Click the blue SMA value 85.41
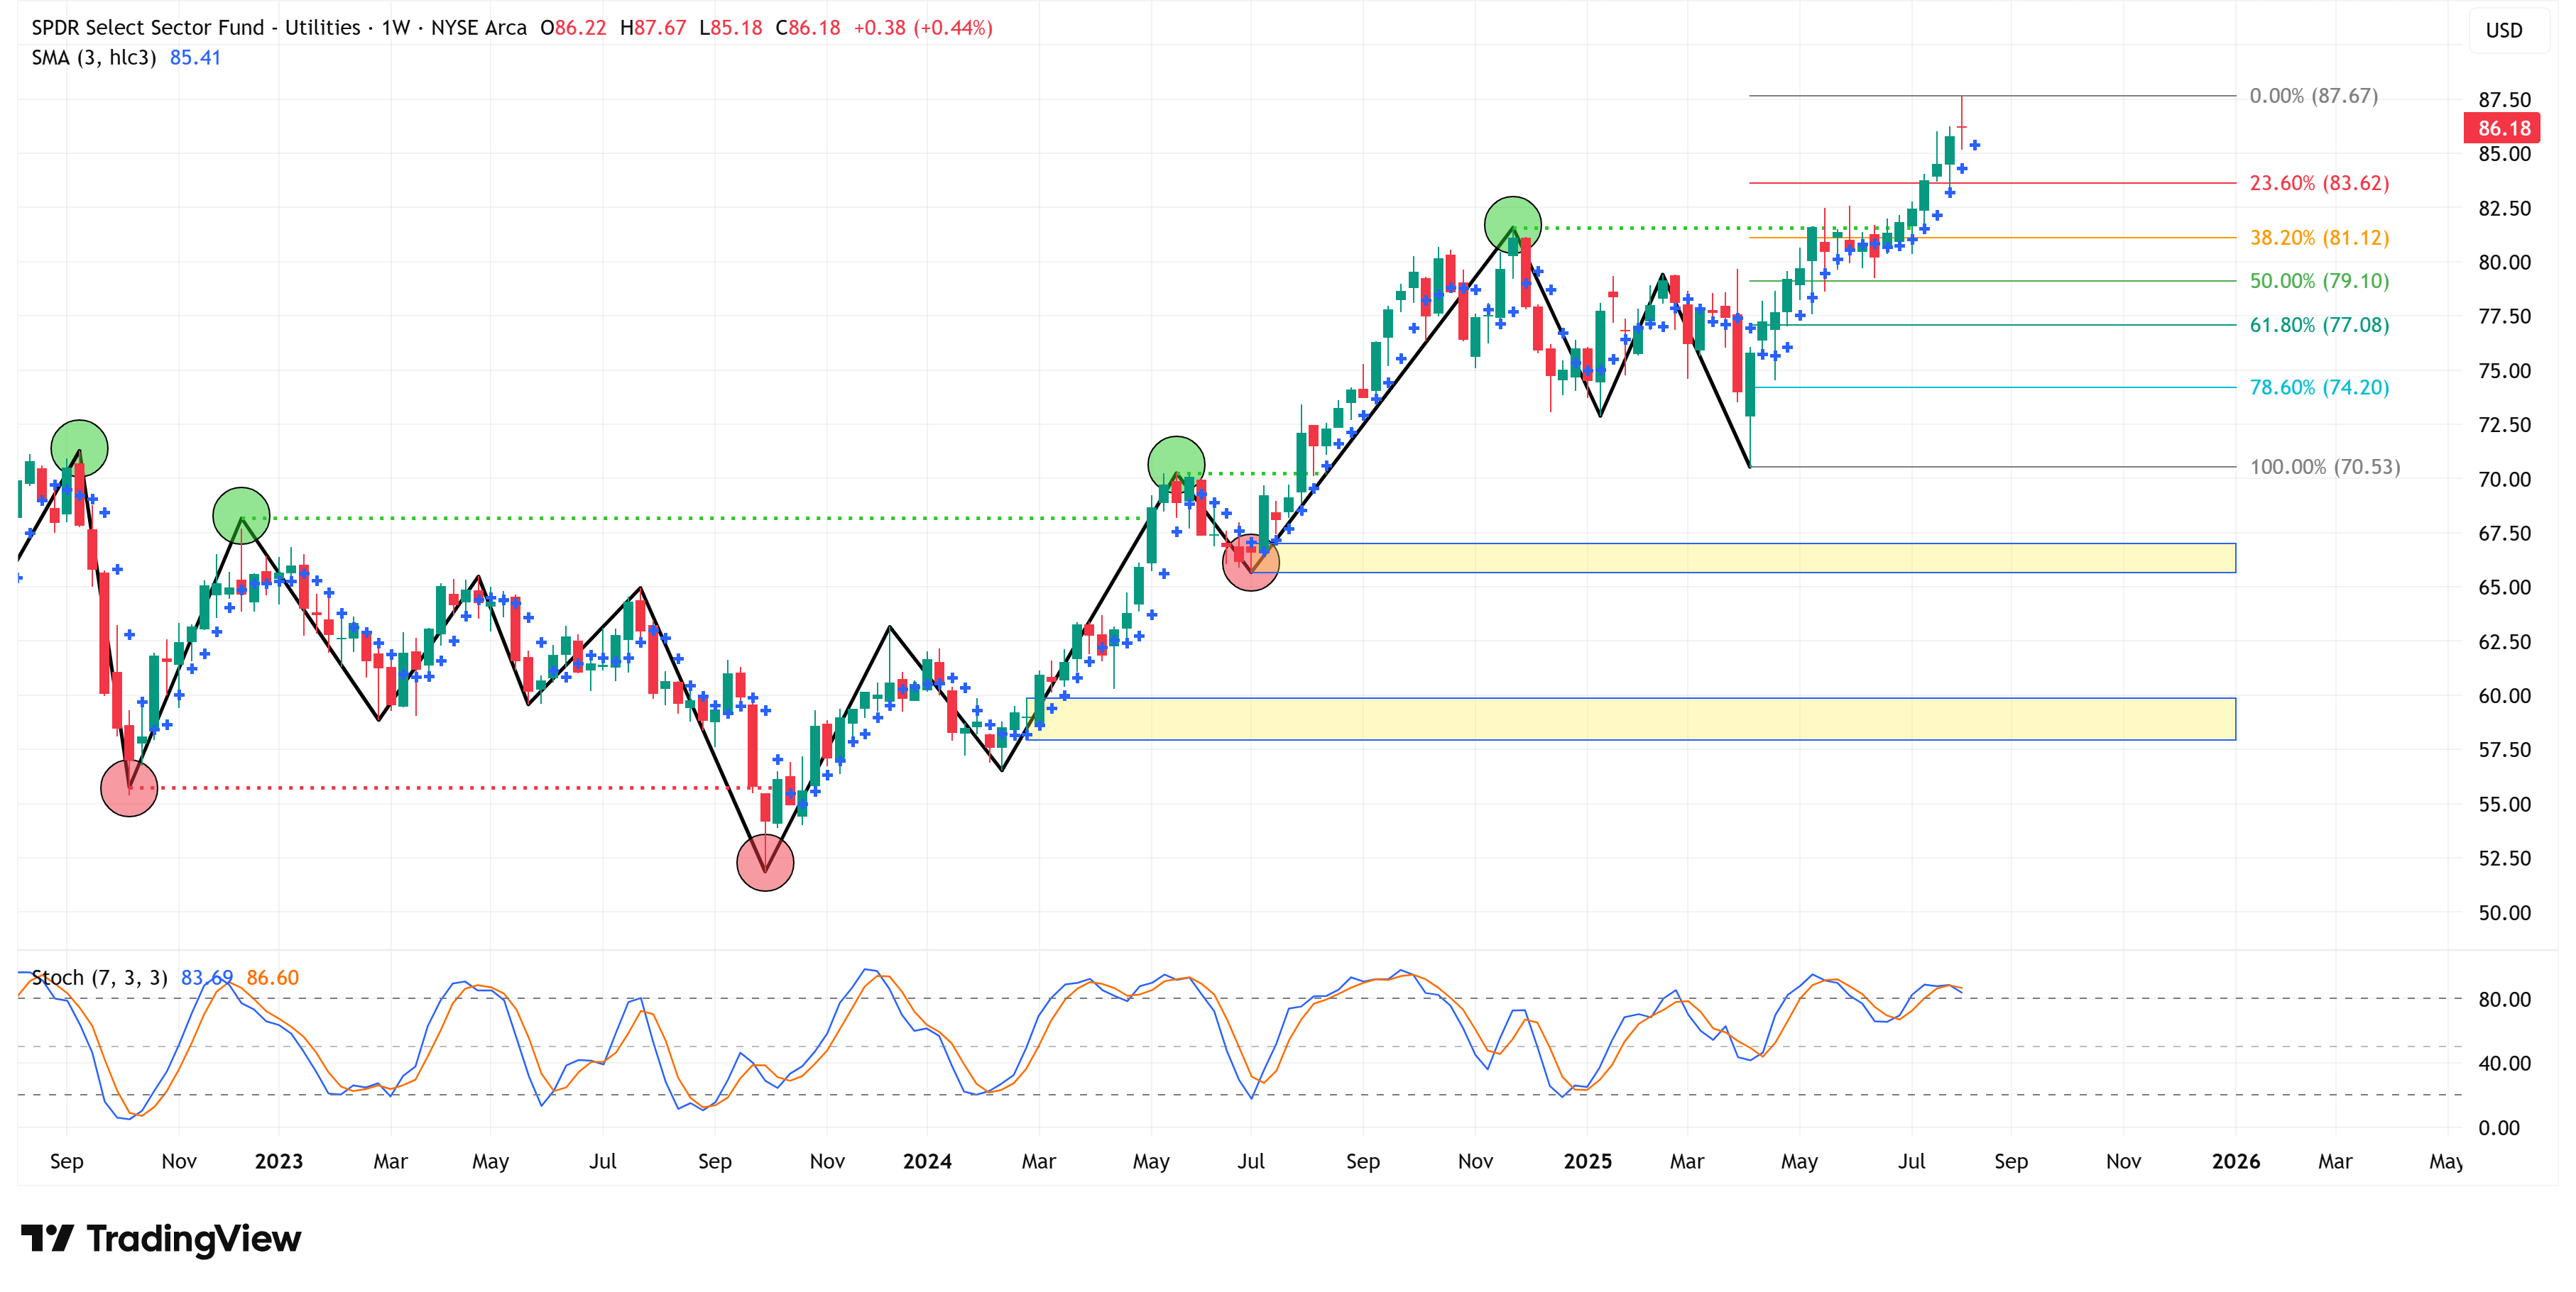The height and width of the screenshot is (1292, 2576). tap(195, 58)
